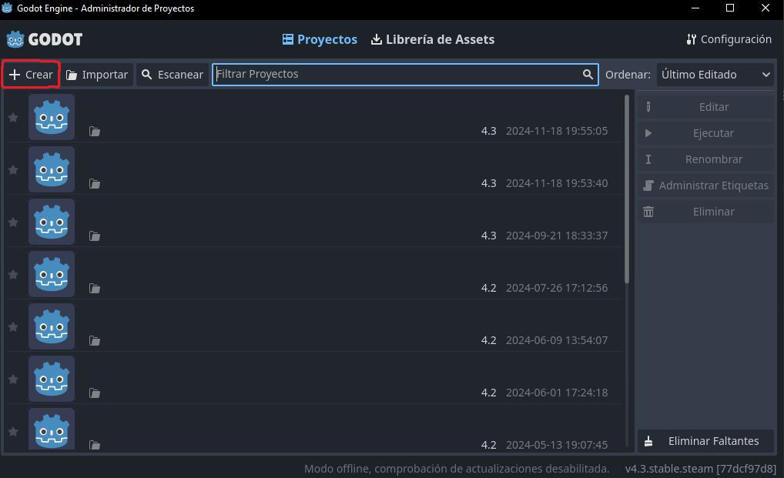
Task: Open folder icon of project 2024-11-18 19:55:05
Action: (95, 132)
